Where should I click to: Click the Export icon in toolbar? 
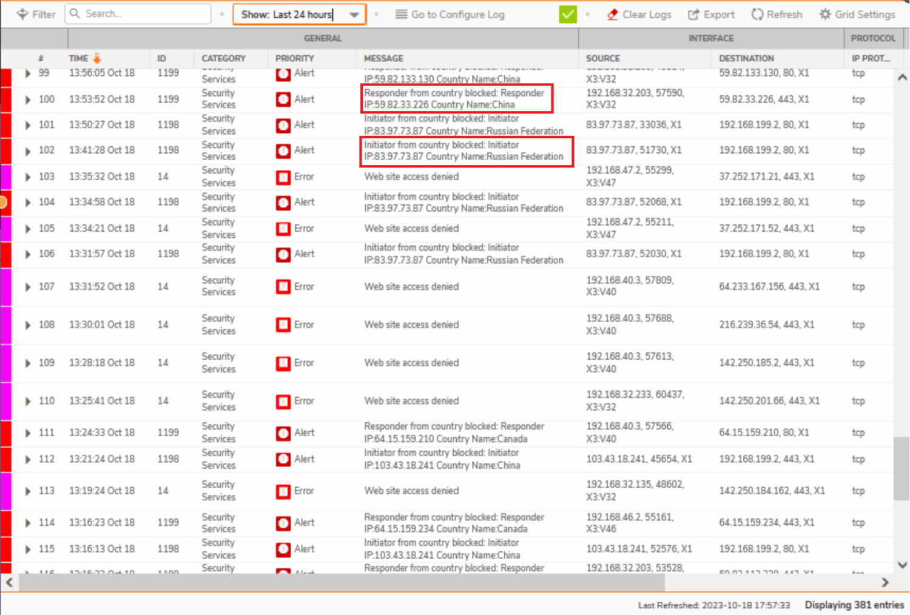[x=693, y=15]
